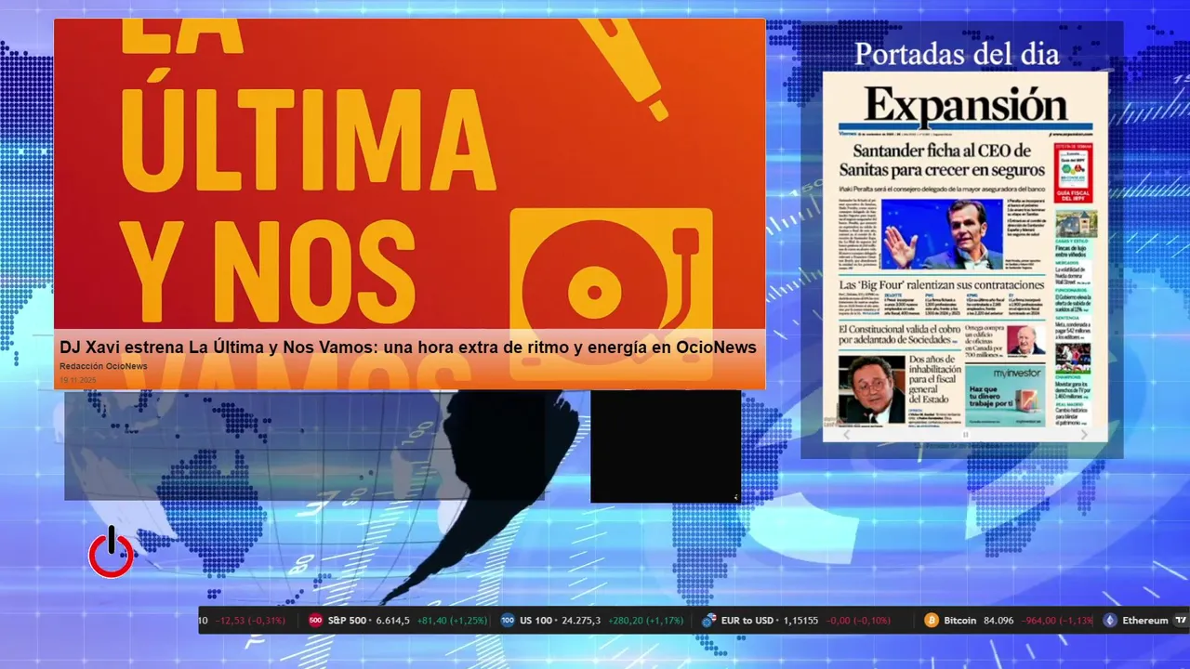The width and height of the screenshot is (1190, 669).
Task: Click the red power button icon
Action: pos(111,552)
